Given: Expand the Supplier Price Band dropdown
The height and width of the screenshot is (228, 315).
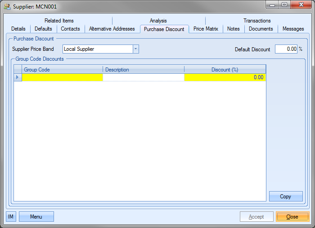Looking at the screenshot, I should (x=135, y=49).
